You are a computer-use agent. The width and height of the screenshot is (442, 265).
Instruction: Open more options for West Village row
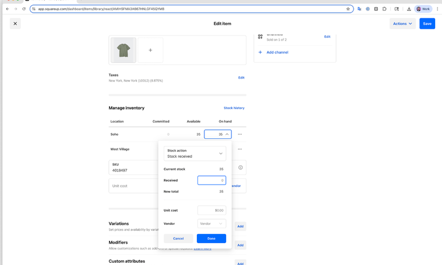(x=240, y=149)
